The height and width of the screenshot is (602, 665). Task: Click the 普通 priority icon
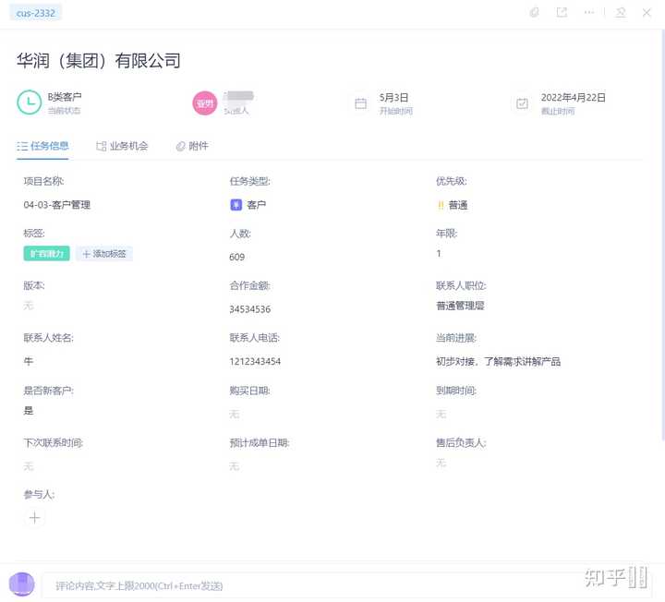pyautogui.click(x=441, y=205)
